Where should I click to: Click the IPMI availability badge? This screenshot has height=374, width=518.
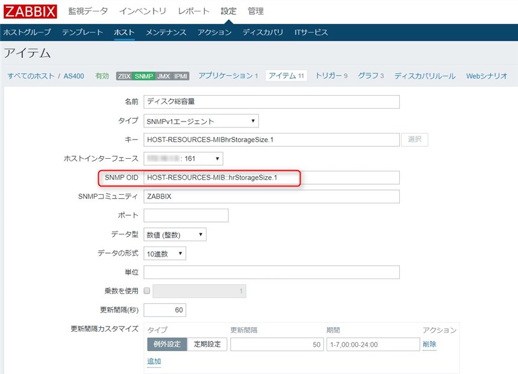(181, 76)
